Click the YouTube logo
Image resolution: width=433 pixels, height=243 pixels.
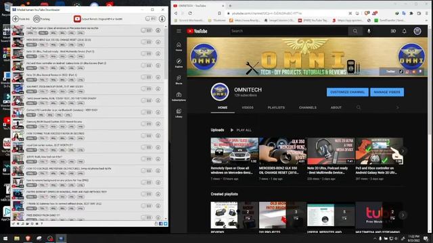click(197, 31)
